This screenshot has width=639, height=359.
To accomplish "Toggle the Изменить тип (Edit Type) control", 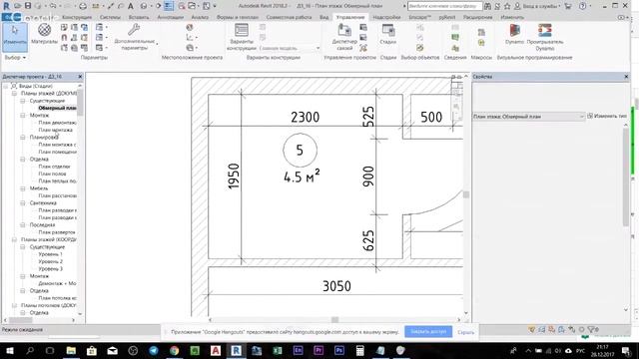I will 607,116.
